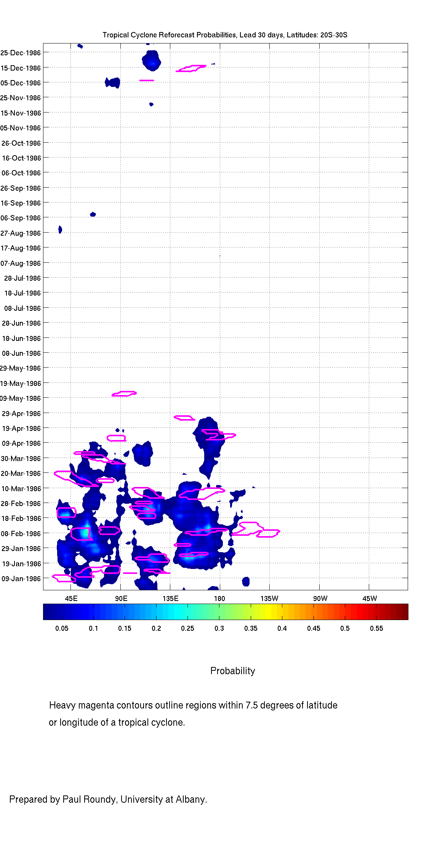Click the 18-Jun-1986 date label

tap(21, 339)
